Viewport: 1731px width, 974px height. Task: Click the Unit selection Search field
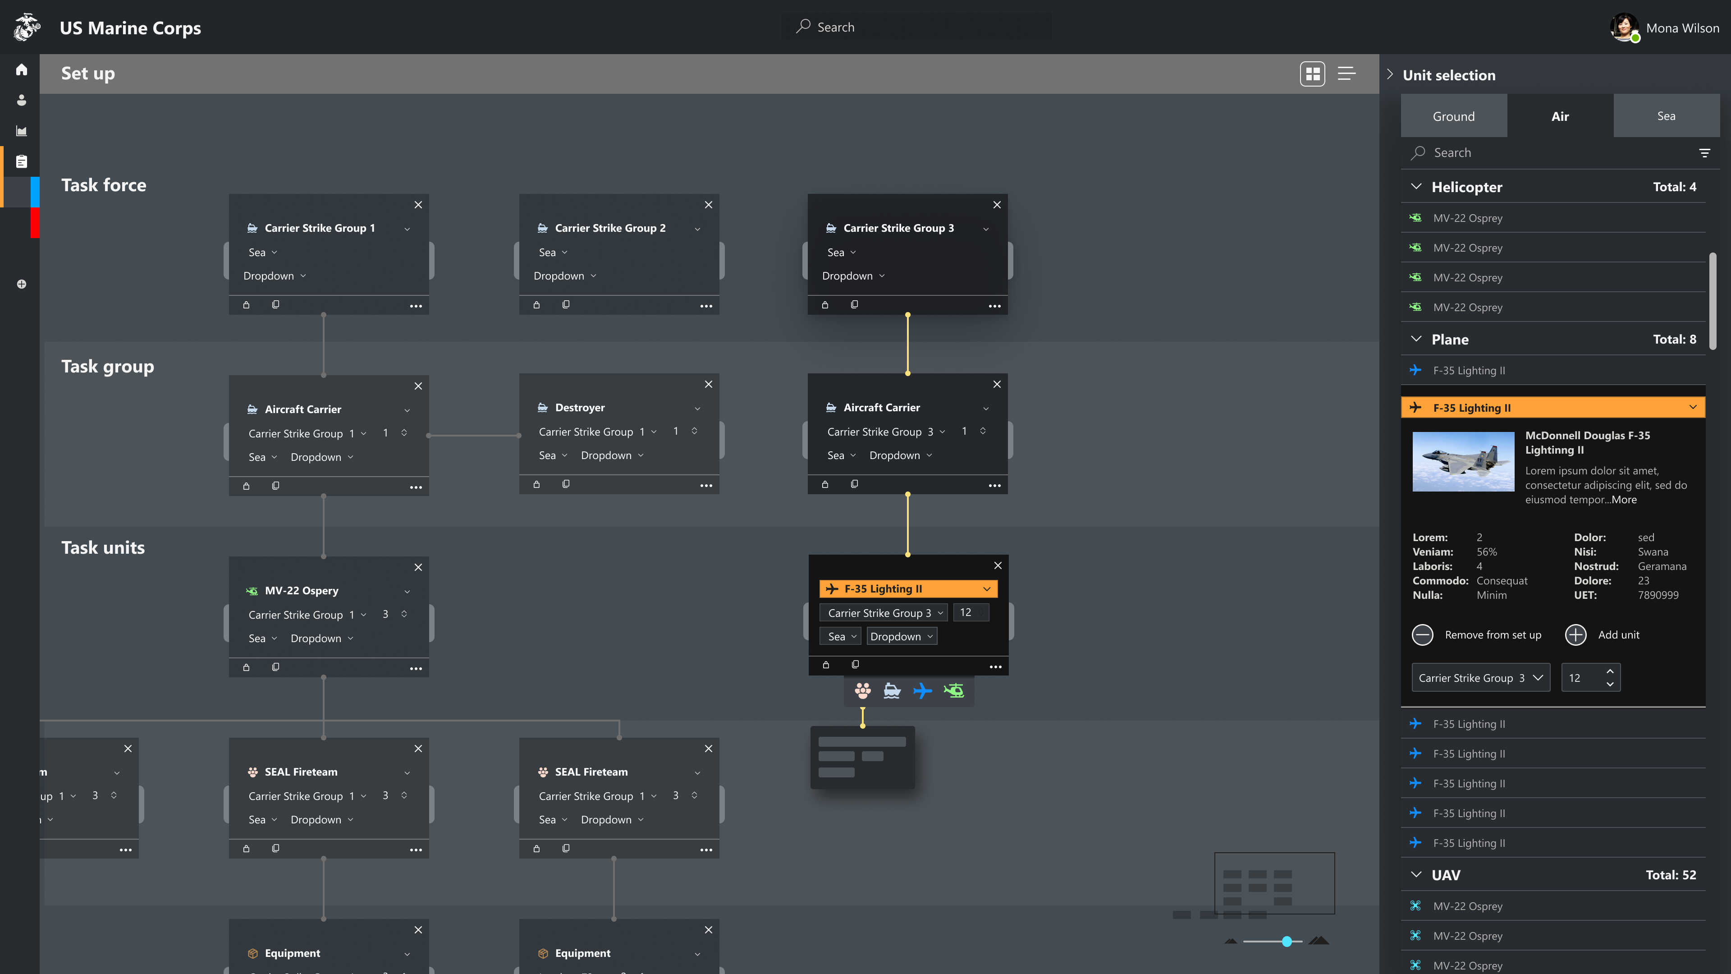coord(1552,152)
